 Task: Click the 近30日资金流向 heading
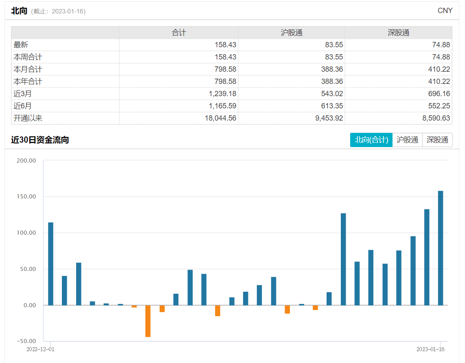pyautogui.click(x=40, y=140)
